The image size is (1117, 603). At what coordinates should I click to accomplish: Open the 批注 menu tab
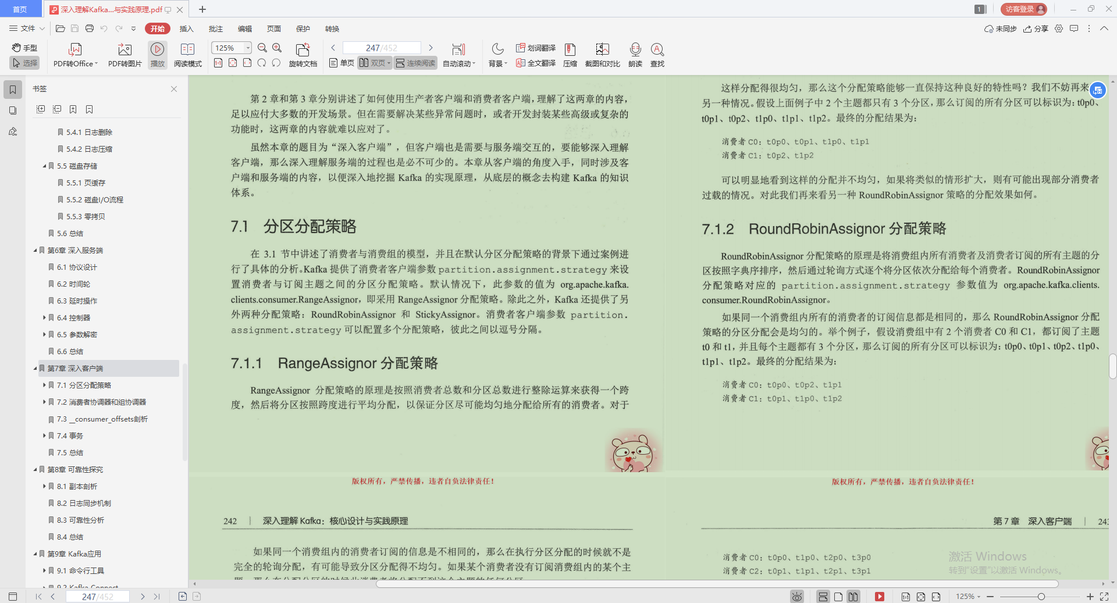(215, 28)
